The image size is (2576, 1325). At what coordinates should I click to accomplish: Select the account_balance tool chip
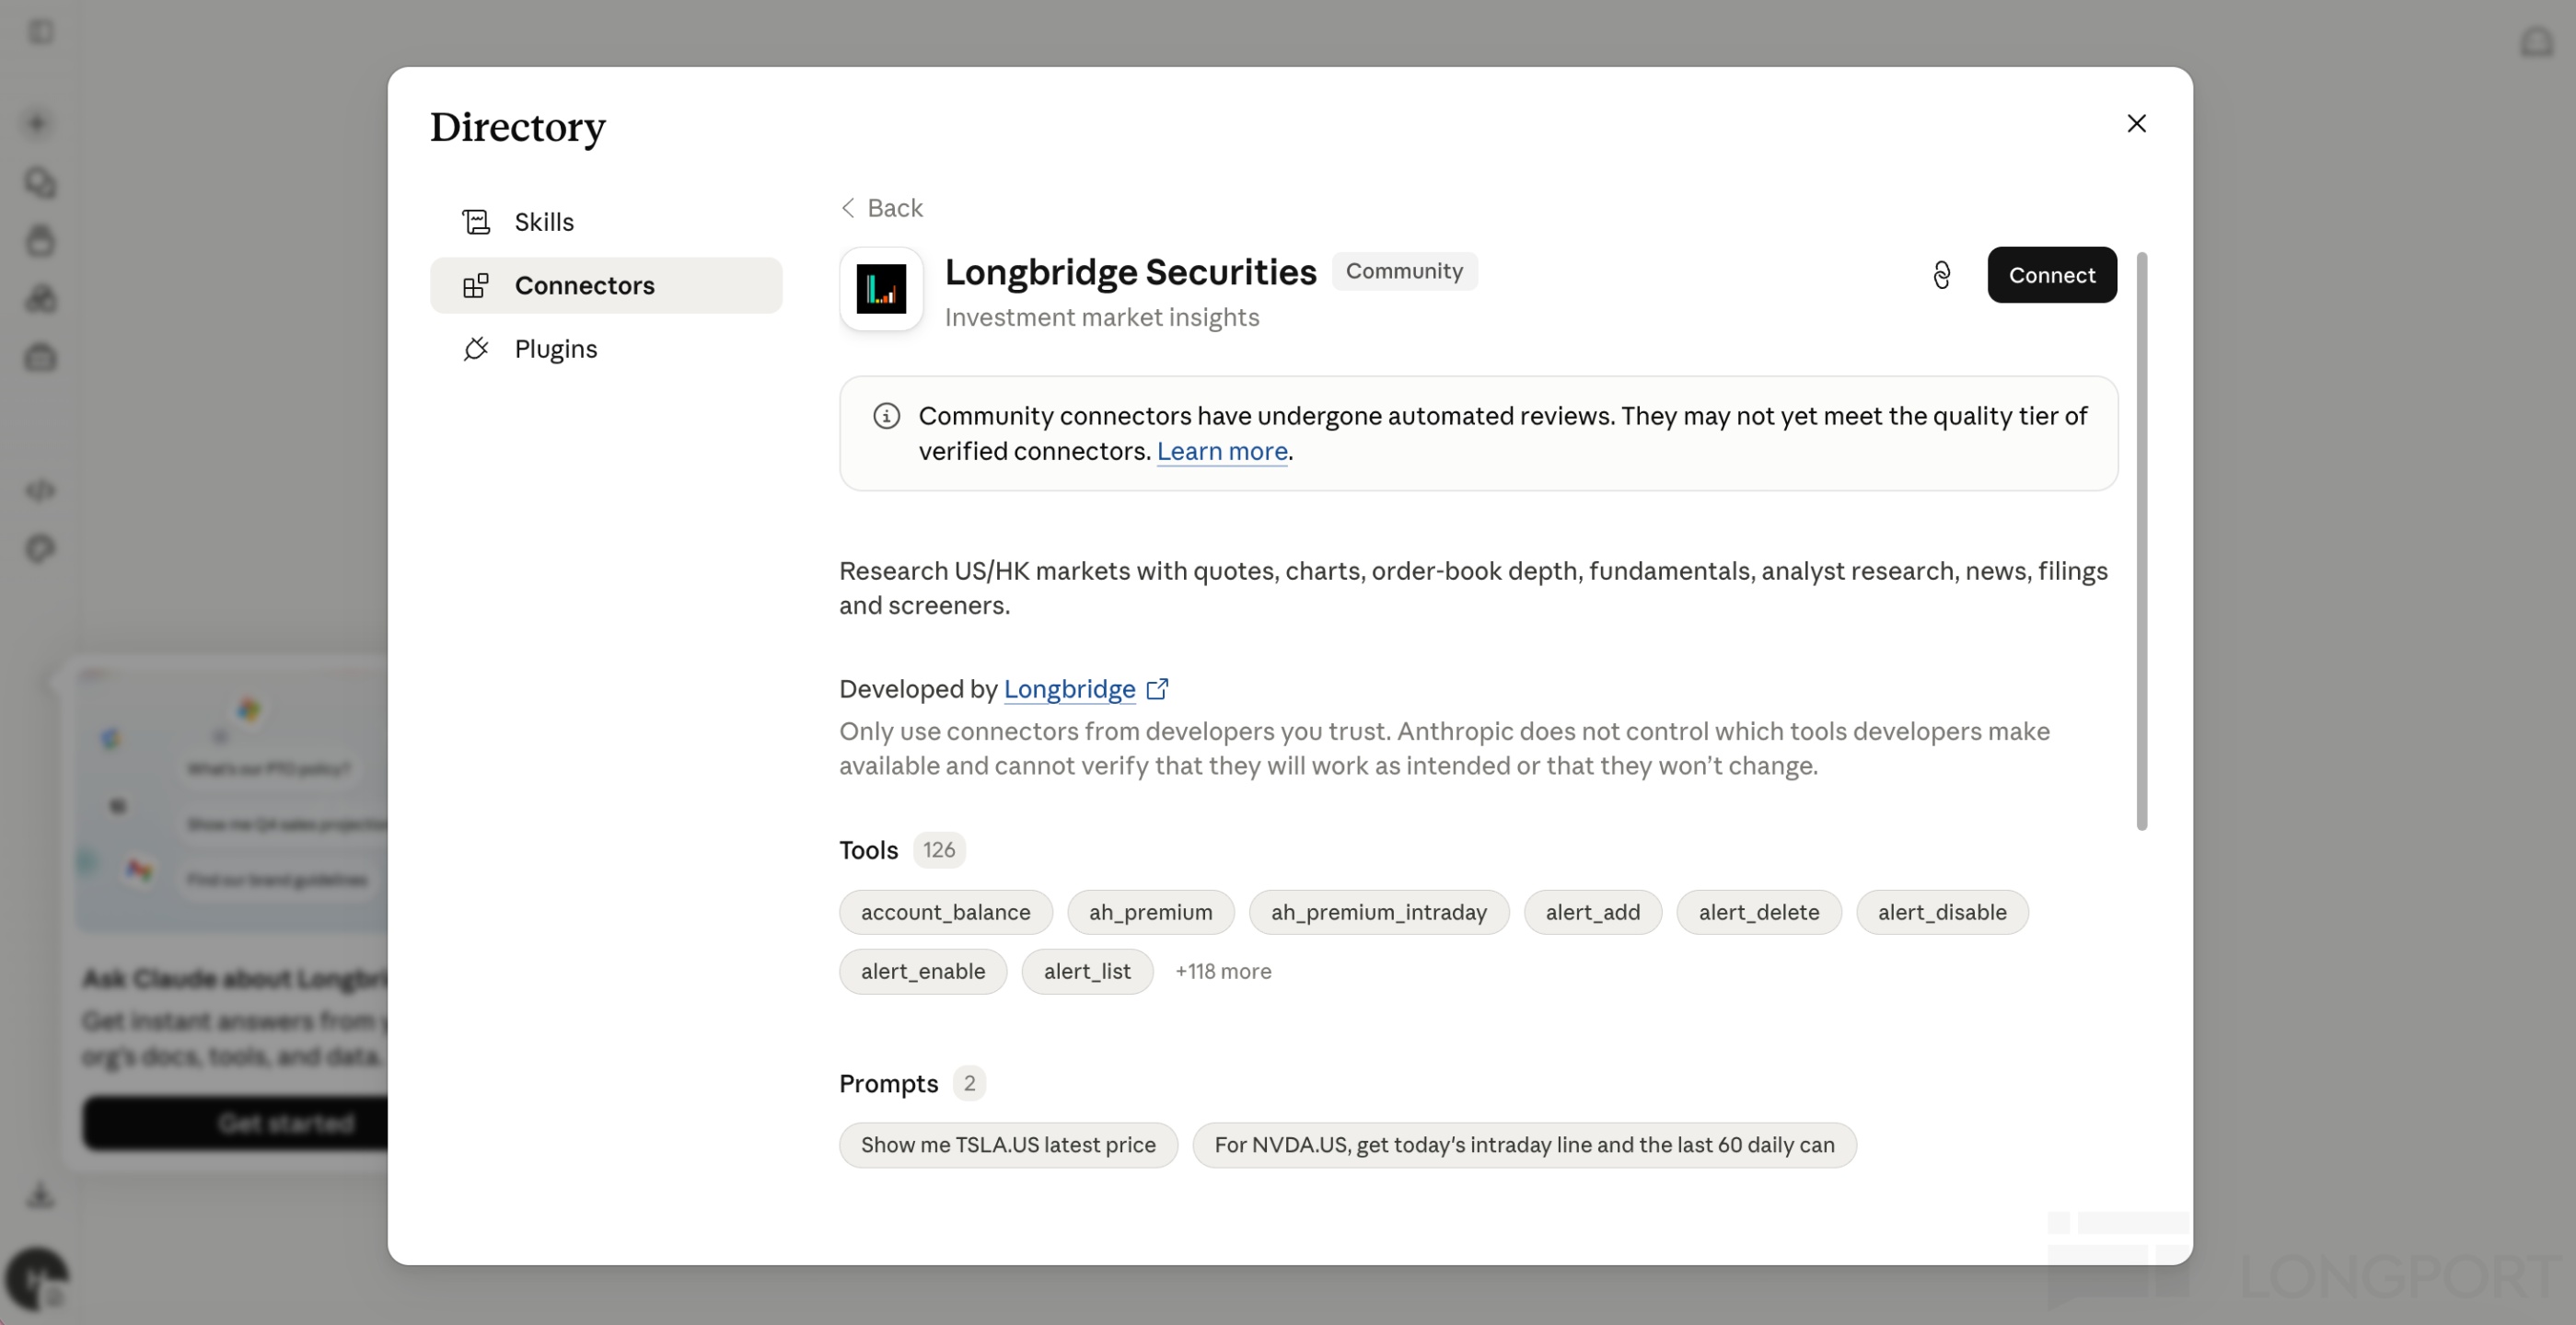point(945,912)
